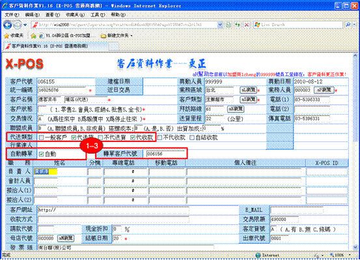The width and height of the screenshot is (360, 260).
Task: Open the 文件 menu
Action: 12,15
